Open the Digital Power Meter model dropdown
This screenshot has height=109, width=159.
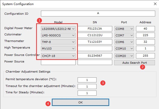[58, 29]
